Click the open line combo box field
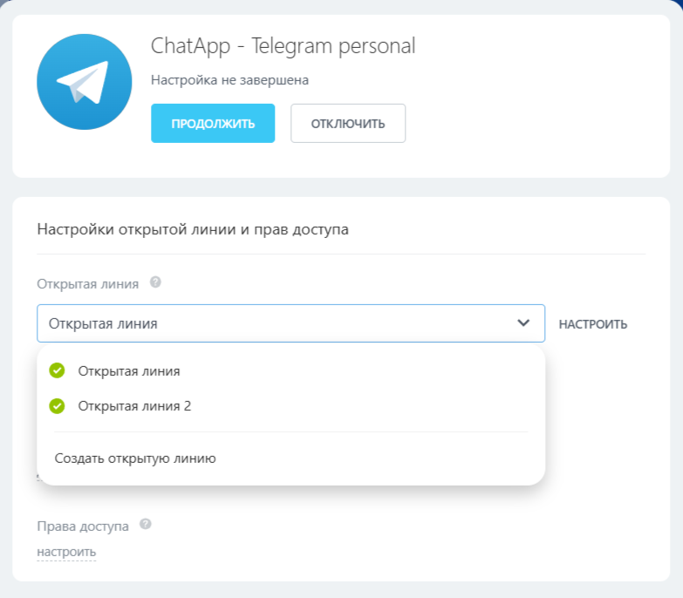 279,323
